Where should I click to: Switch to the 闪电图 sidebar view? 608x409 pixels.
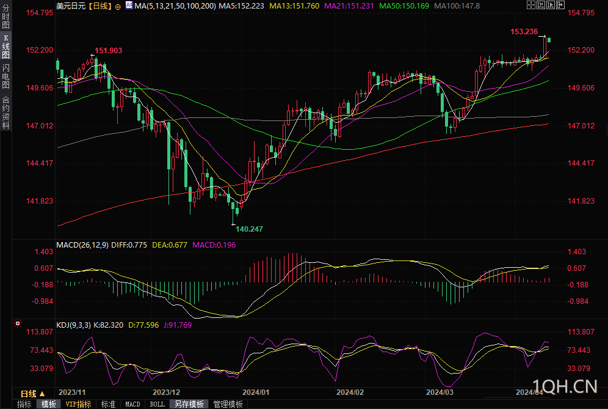point(5,76)
